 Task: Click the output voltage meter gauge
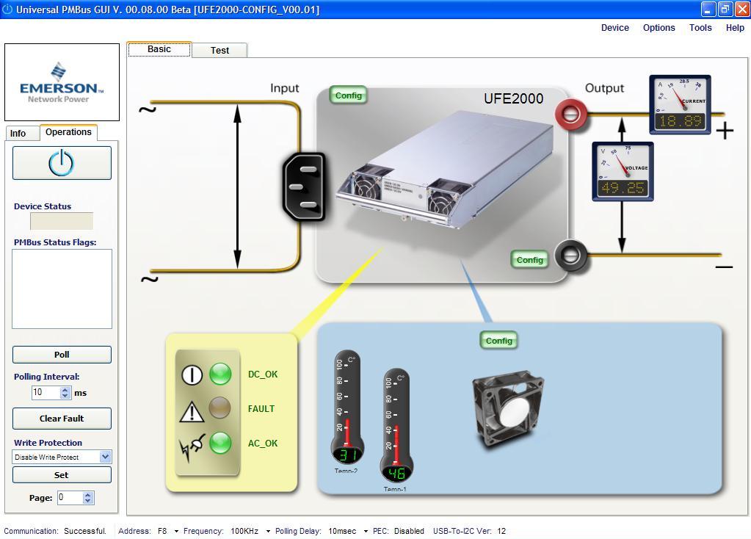point(623,171)
